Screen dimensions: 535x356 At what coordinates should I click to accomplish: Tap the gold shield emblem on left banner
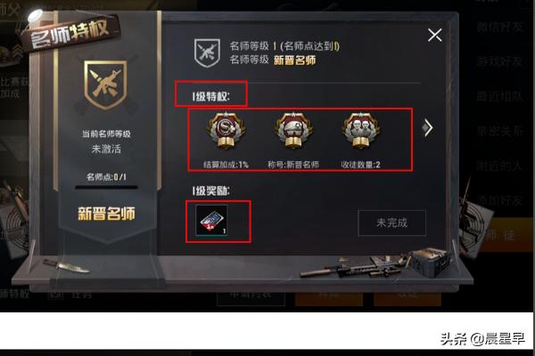[106, 85]
